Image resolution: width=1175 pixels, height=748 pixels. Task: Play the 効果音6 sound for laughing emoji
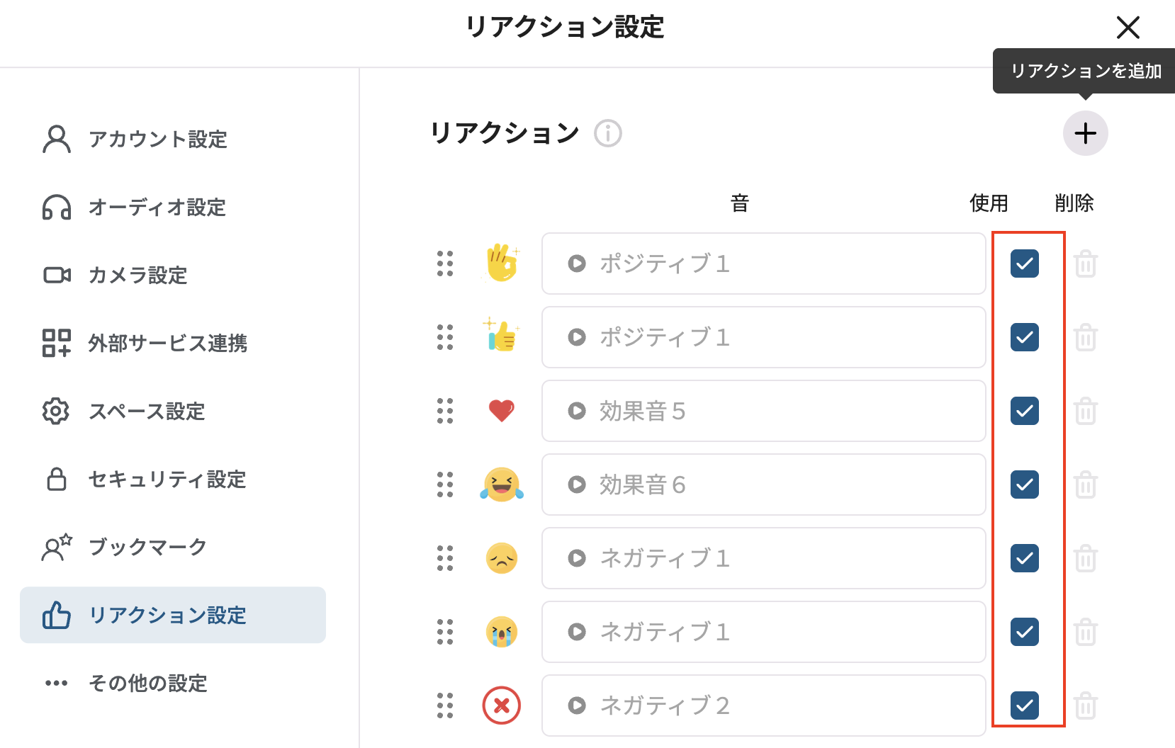pos(576,485)
